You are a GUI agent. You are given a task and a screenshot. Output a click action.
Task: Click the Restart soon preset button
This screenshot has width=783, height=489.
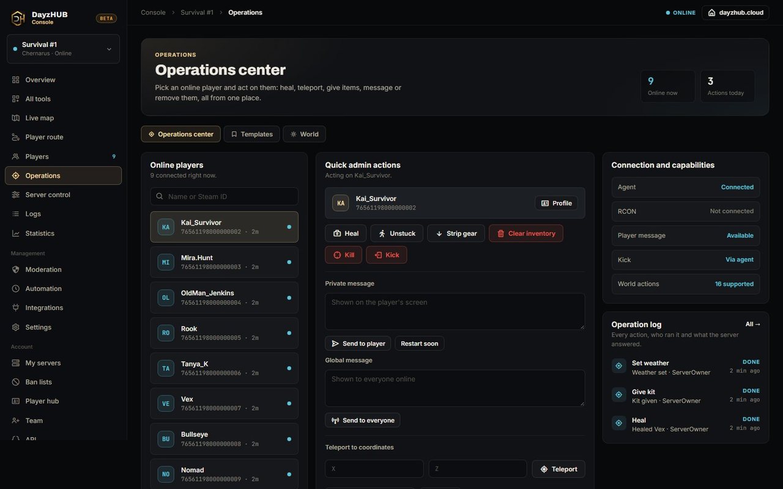[x=420, y=344]
